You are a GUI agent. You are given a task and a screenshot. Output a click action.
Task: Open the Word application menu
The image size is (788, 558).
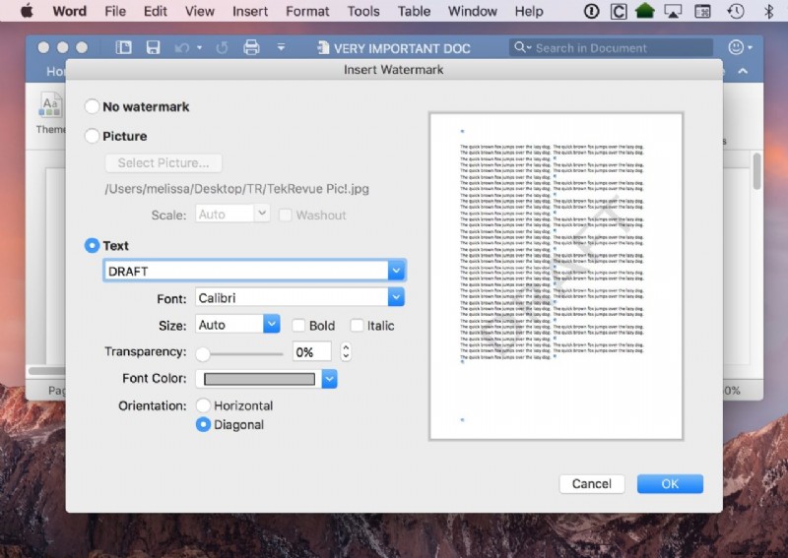coord(69,11)
